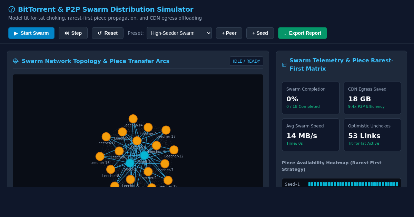The height and width of the screenshot is (217, 414).
Task: Select the Leecher-2 peer node
Action: (x=148, y=172)
